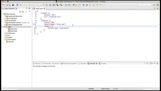Close the Console view tab

click(x=97, y=63)
